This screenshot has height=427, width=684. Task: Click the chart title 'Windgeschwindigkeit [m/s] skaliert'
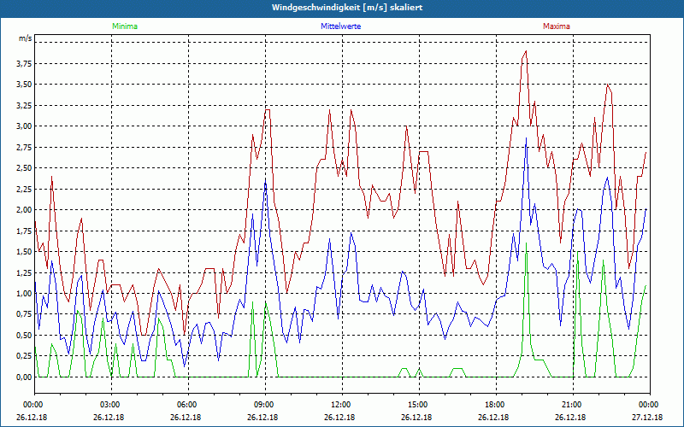pyautogui.click(x=347, y=8)
